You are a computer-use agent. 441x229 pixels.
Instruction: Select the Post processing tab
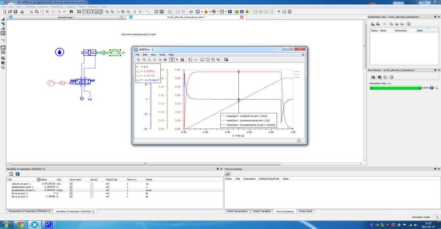pos(285,211)
